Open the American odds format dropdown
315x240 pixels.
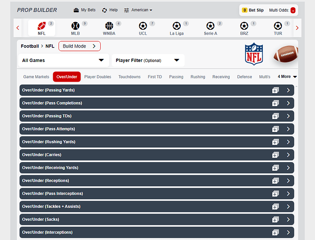click(138, 10)
